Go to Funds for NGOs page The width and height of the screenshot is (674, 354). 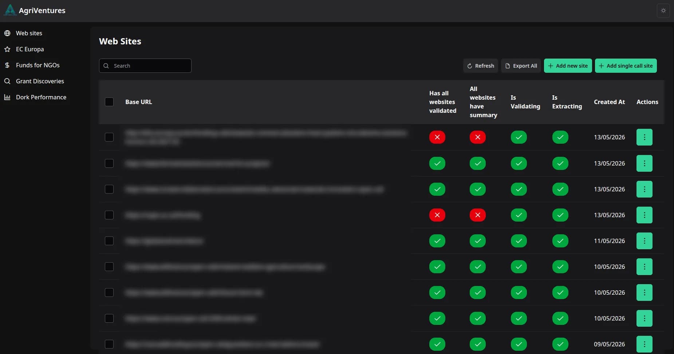coord(38,65)
